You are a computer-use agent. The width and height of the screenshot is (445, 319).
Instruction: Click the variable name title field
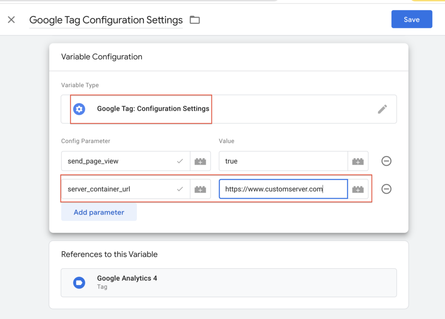click(106, 20)
